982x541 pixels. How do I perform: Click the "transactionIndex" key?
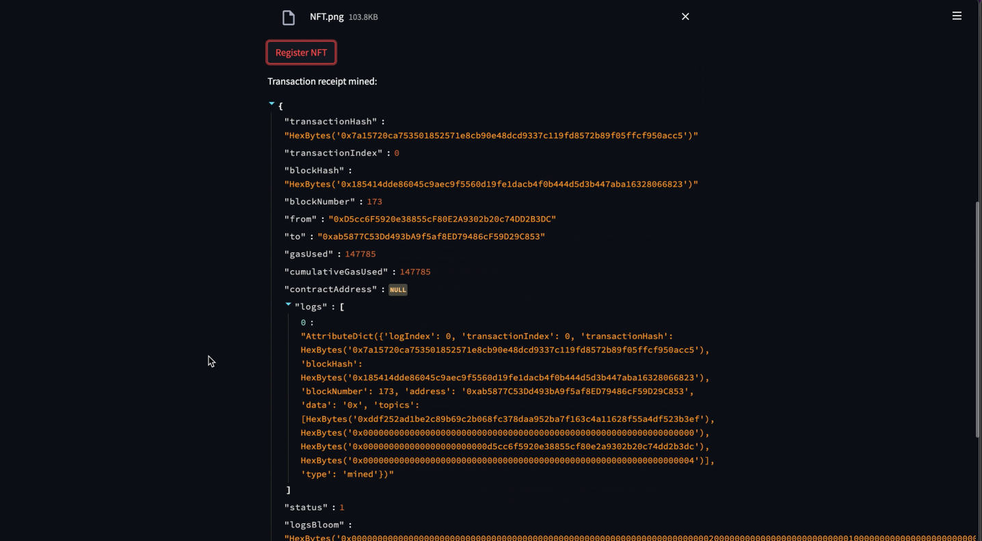334,153
